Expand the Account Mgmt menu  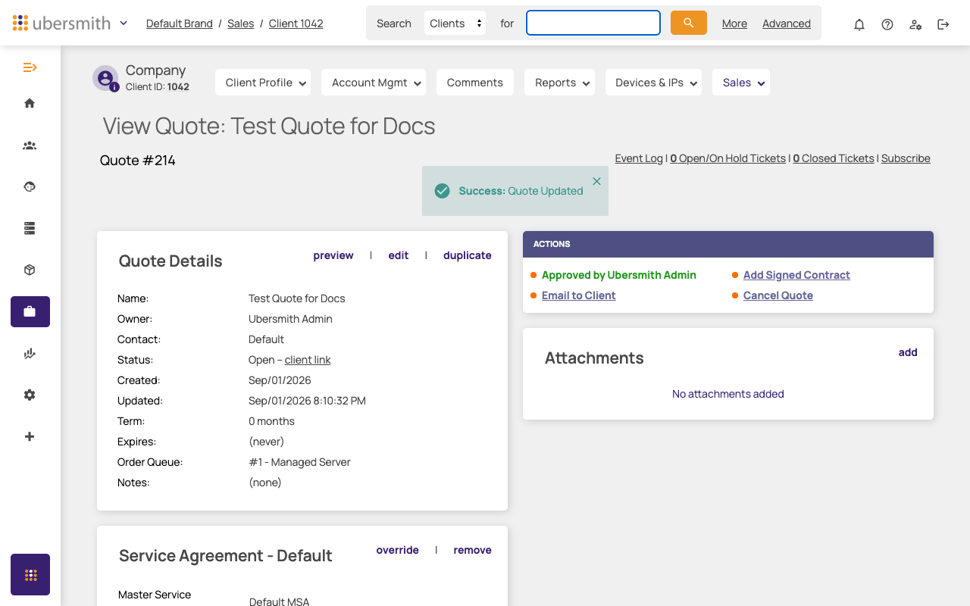[374, 83]
